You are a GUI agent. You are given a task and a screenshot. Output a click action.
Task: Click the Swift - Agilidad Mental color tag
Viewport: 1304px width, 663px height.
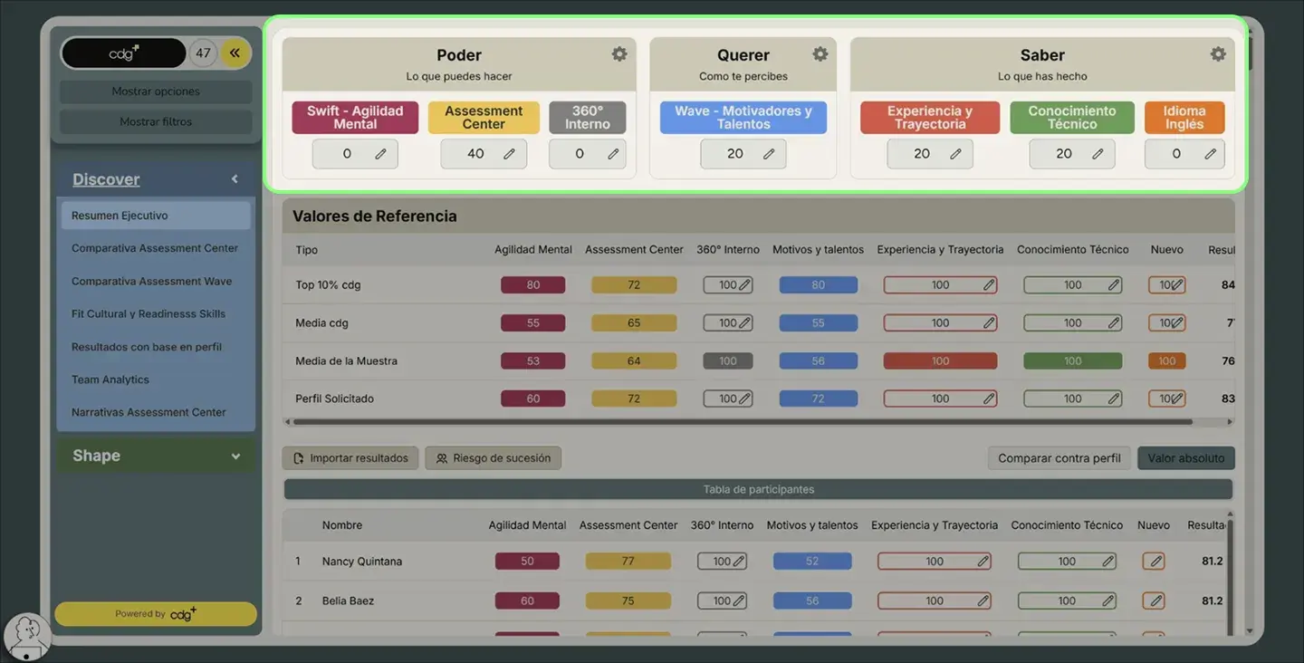355,118
